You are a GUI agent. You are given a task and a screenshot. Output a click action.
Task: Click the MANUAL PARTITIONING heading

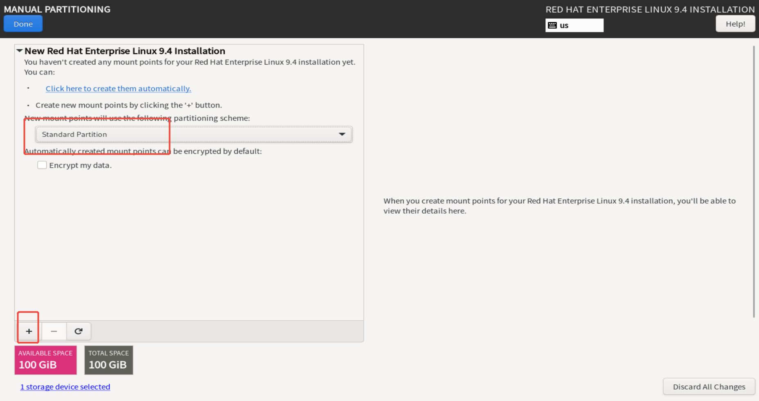(x=57, y=9)
